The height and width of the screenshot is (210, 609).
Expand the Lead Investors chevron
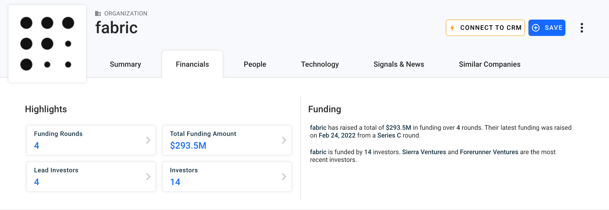(148, 177)
